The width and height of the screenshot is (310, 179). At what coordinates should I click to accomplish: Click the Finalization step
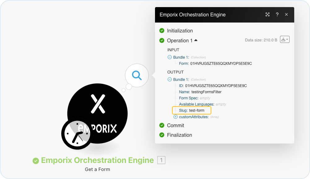point(179,135)
